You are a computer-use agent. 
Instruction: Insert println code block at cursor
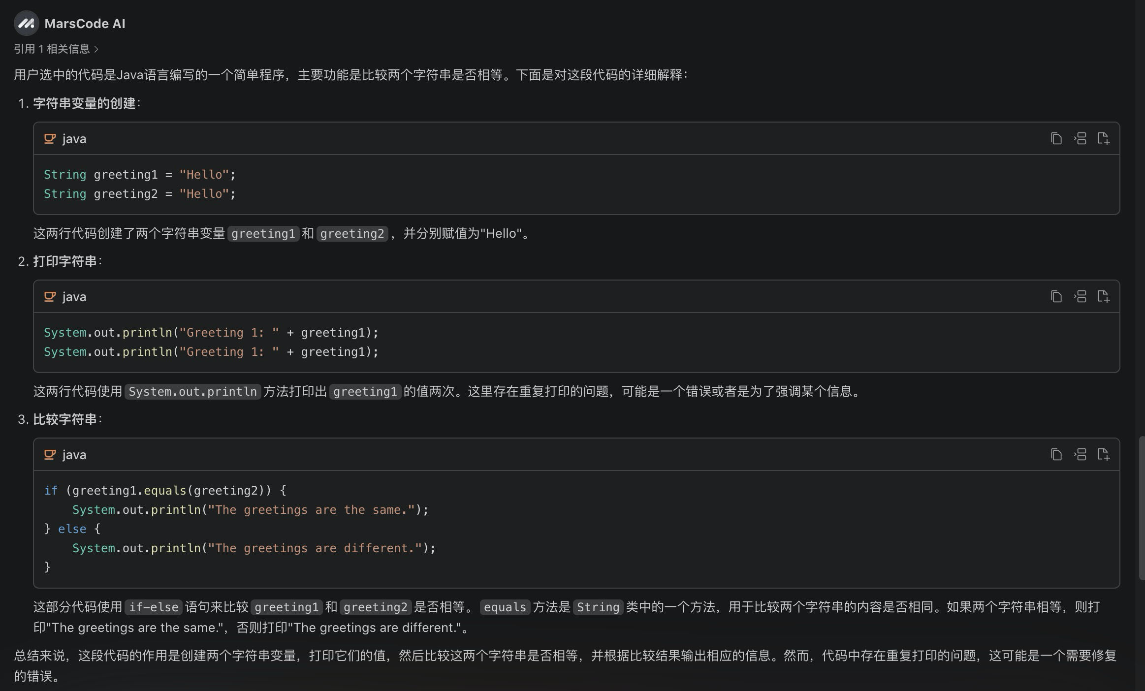1080,297
